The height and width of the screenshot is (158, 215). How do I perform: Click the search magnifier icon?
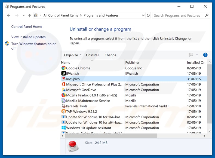[207, 15]
